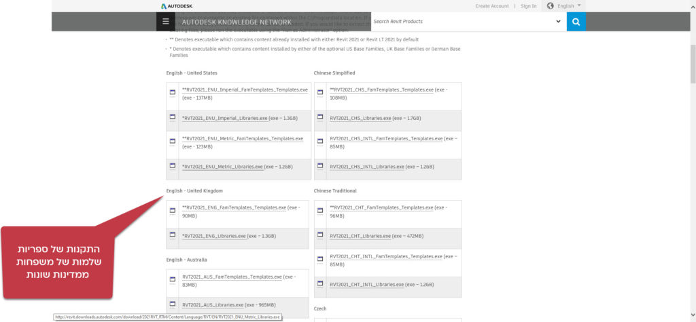Click file icon beside RVT2021_ENG_Libraries.exe
The width and height of the screenshot is (696, 322).
(173, 235)
